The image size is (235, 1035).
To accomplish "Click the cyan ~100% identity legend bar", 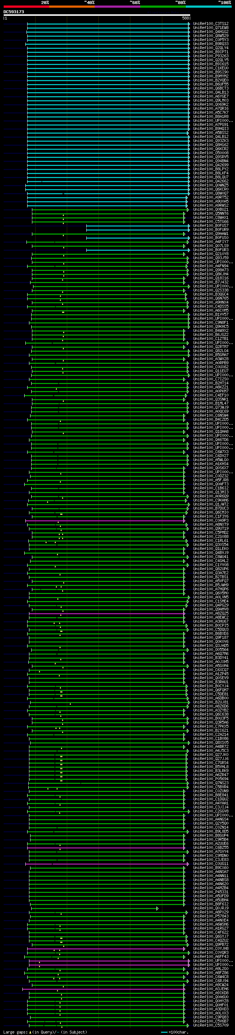I will [209, 7].
